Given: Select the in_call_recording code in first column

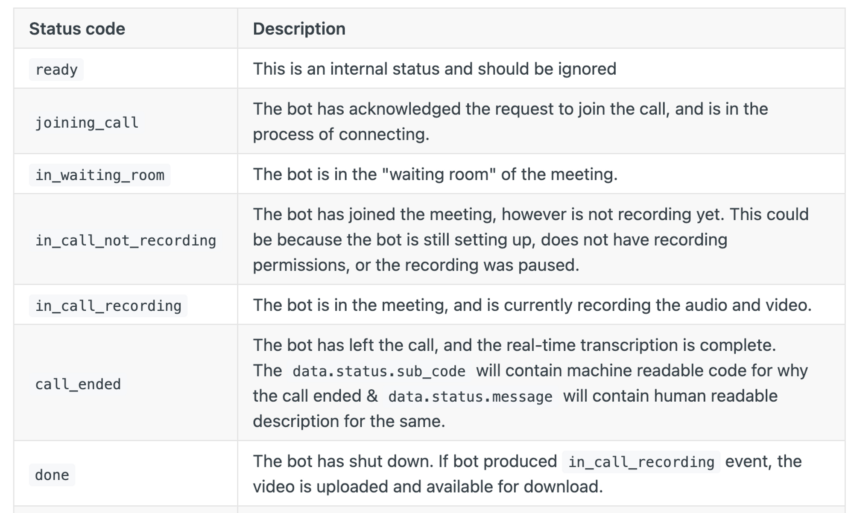Looking at the screenshot, I should [x=108, y=306].
